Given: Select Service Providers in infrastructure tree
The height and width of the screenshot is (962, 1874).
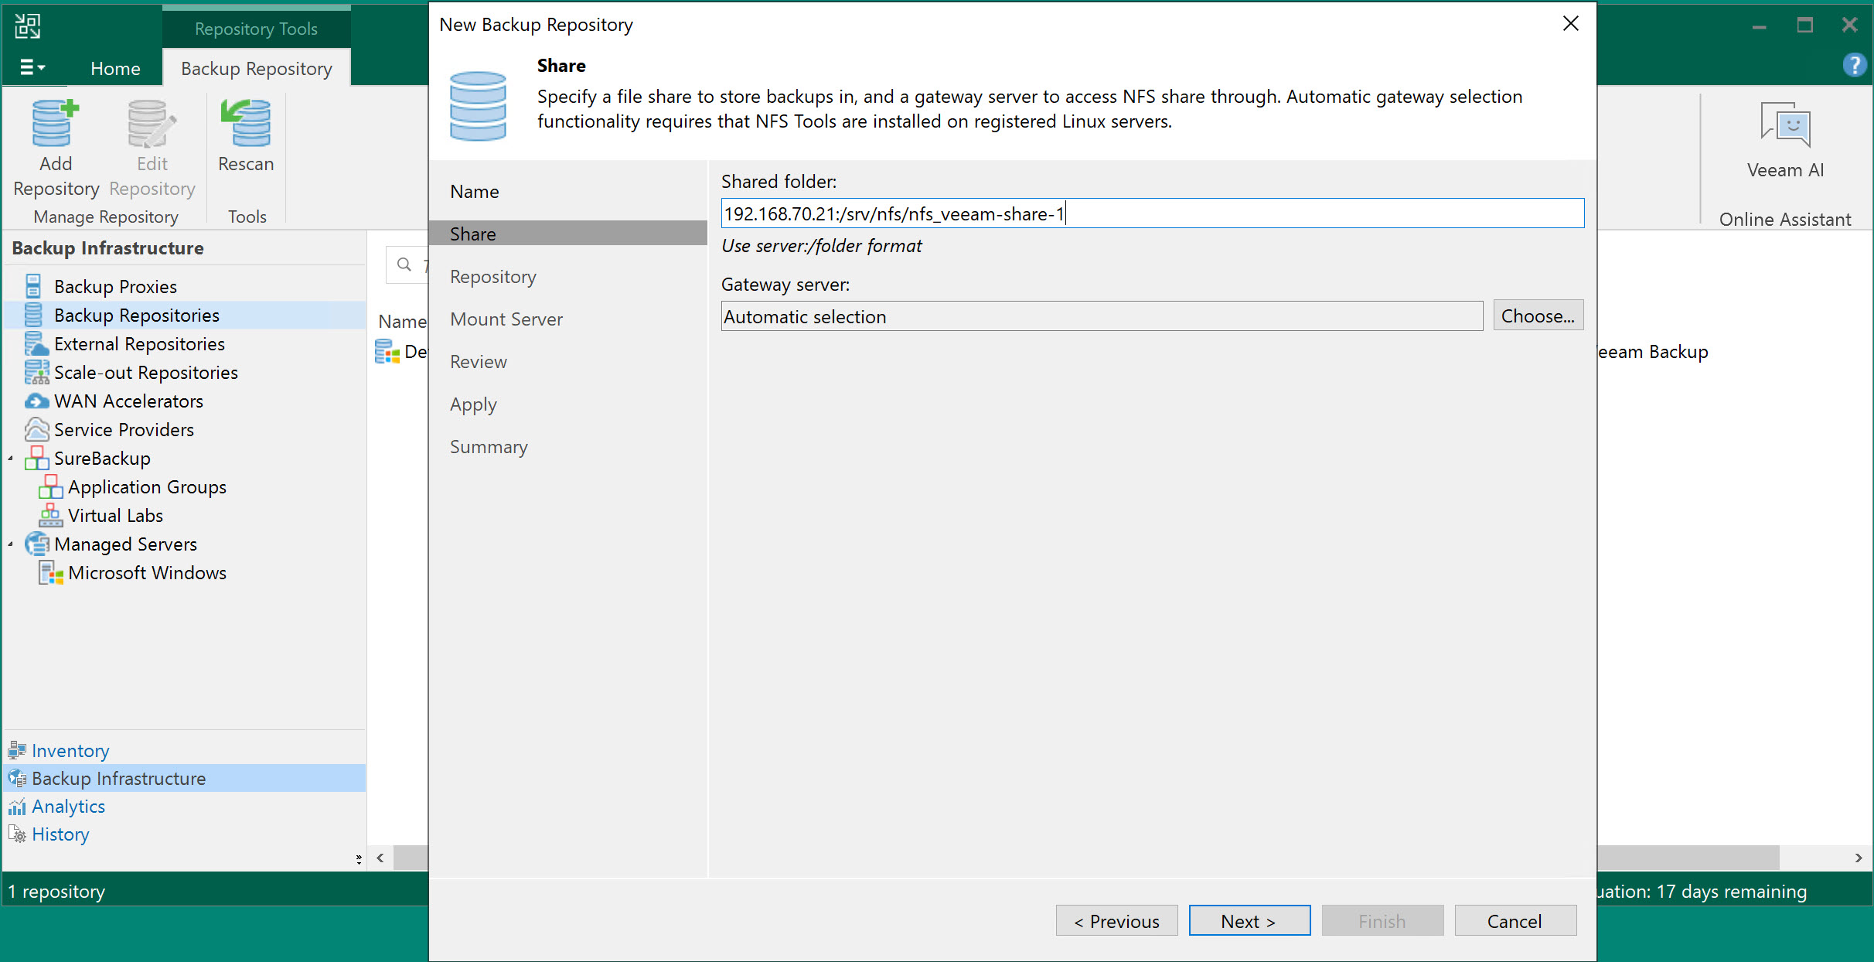Looking at the screenshot, I should (x=124, y=430).
